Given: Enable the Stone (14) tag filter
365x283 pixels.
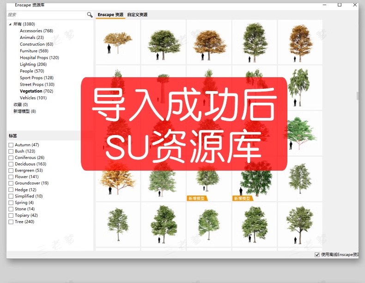Looking at the screenshot, I should pos(11,209).
